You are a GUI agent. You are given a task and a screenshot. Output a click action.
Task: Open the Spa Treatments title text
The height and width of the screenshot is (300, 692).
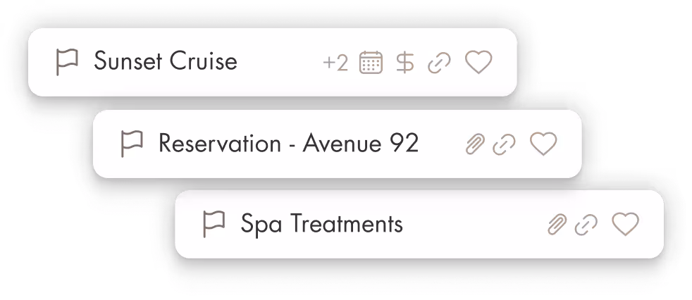(x=322, y=224)
